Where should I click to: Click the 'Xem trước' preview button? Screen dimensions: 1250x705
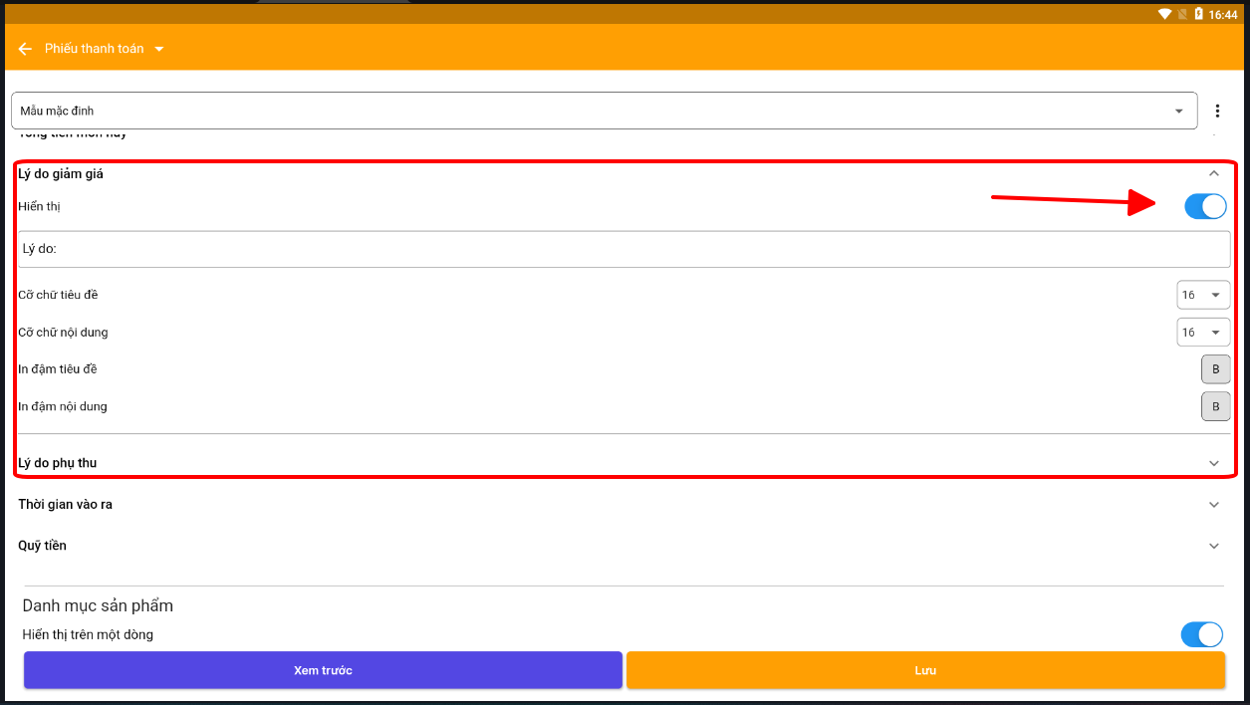pyautogui.click(x=323, y=670)
